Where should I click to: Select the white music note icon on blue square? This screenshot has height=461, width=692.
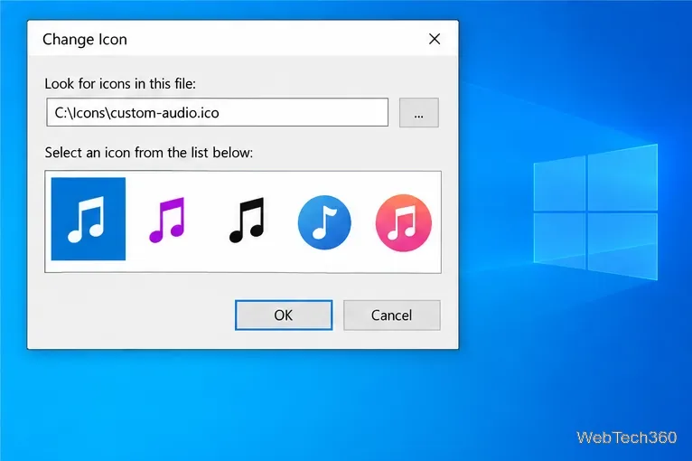pyautogui.click(x=89, y=219)
